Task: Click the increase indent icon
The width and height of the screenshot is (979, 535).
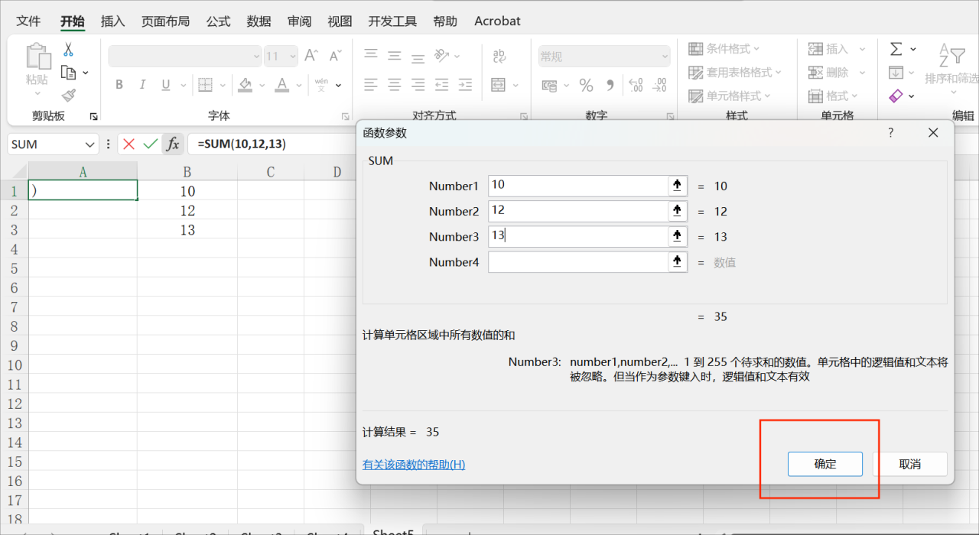Action: [x=464, y=85]
